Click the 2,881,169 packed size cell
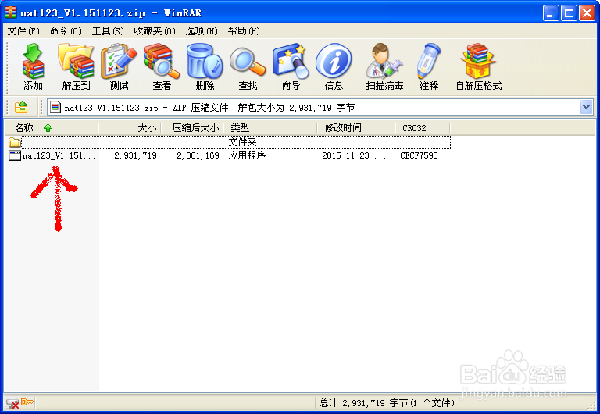Image resolution: width=600 pixels, height=414 pixels. click(198, 155)
